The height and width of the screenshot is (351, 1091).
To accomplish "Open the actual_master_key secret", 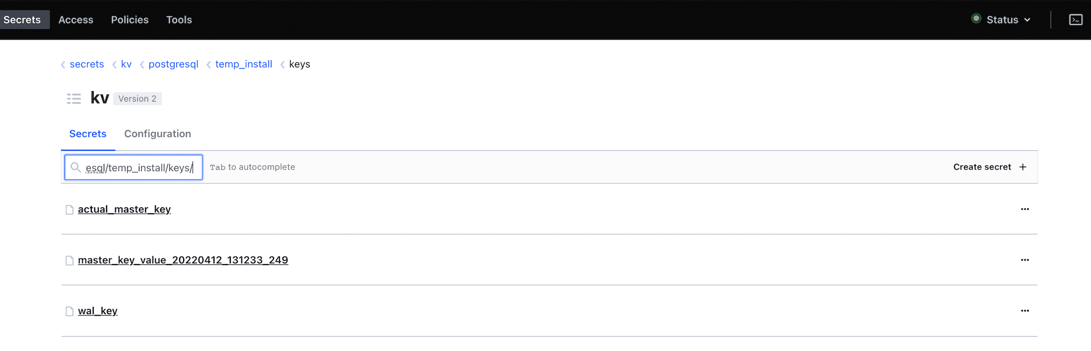I will click(x=124, y=209).
